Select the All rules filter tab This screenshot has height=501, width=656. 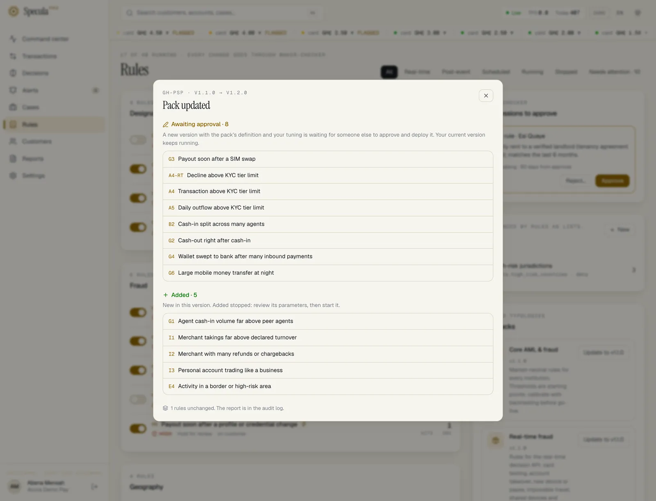coord(389,72)
